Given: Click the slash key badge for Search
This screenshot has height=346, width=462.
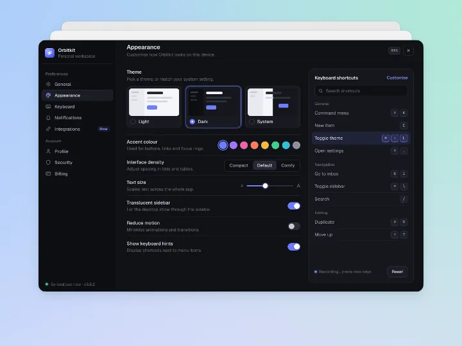Looking at the screenshot, I should click(x=404, y=199).
